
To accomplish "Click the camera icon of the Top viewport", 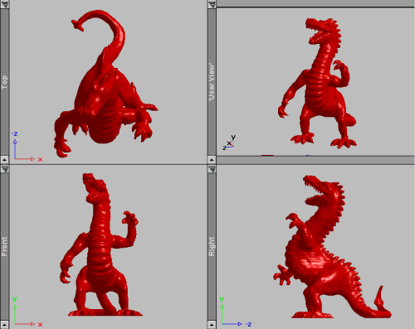I will 4,4.
